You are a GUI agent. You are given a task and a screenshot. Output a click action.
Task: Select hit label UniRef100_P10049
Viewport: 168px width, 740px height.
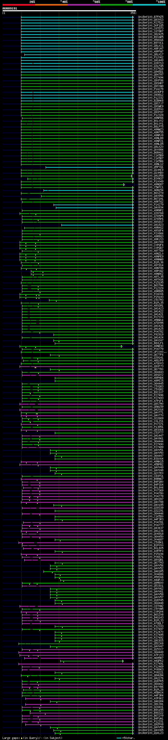(151, 182)
